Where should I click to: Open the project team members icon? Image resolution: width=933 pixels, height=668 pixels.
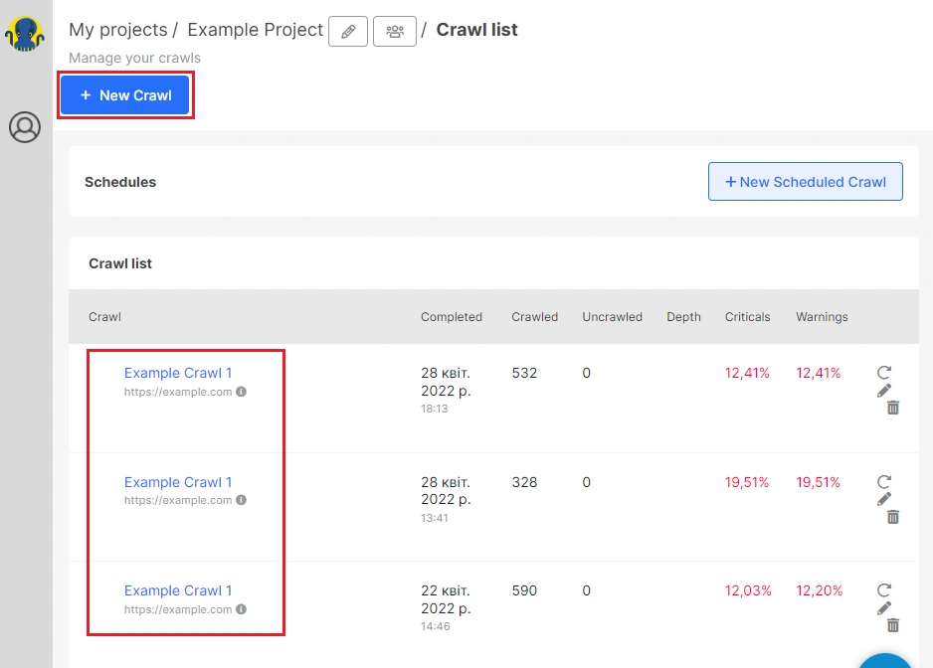pyautogui.click(x=395, y=31)
